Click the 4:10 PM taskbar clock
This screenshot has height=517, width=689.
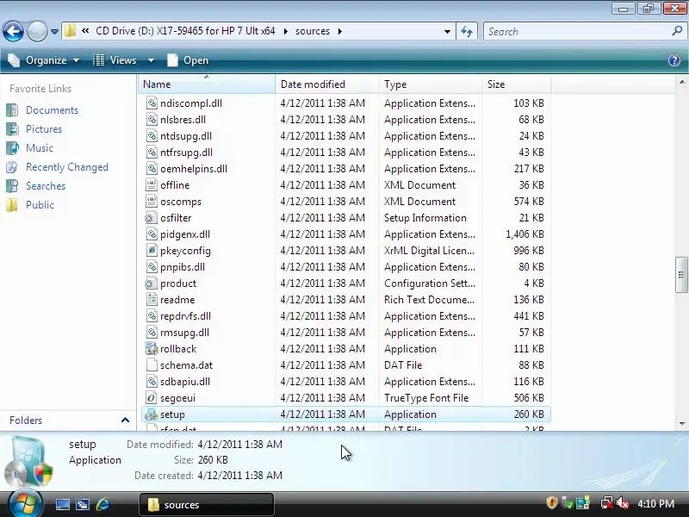click(655, 503)
